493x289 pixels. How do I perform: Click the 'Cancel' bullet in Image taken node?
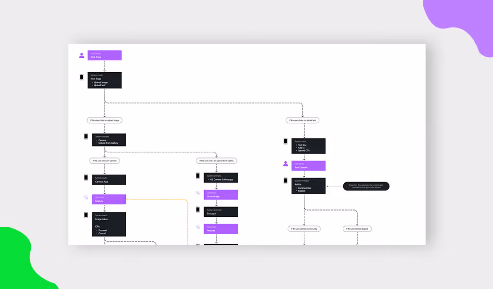pos(102,233)
